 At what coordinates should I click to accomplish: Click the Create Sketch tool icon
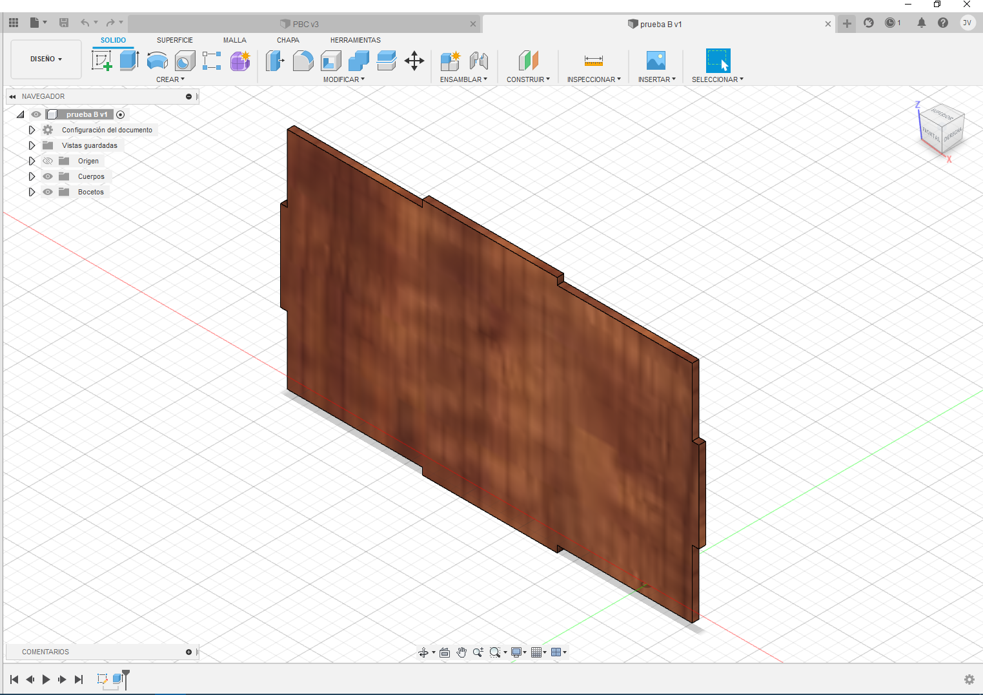point(102,61)
